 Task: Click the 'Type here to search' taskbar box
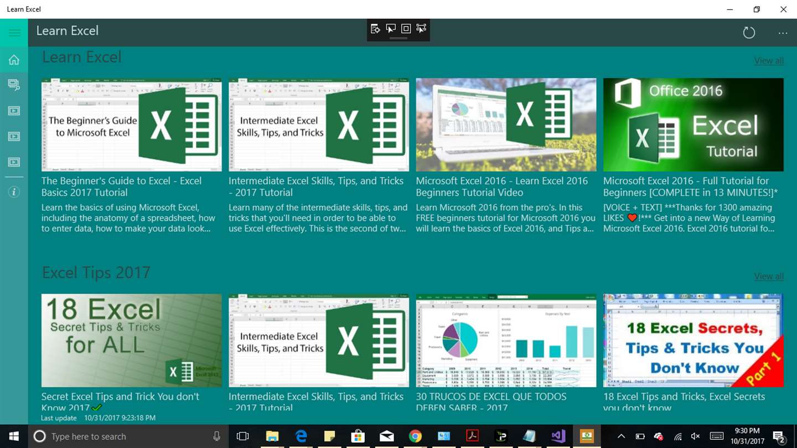(127, 436)
